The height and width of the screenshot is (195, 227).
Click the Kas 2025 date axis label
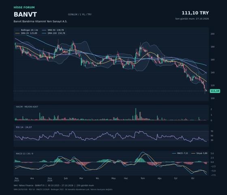point(17,180)
